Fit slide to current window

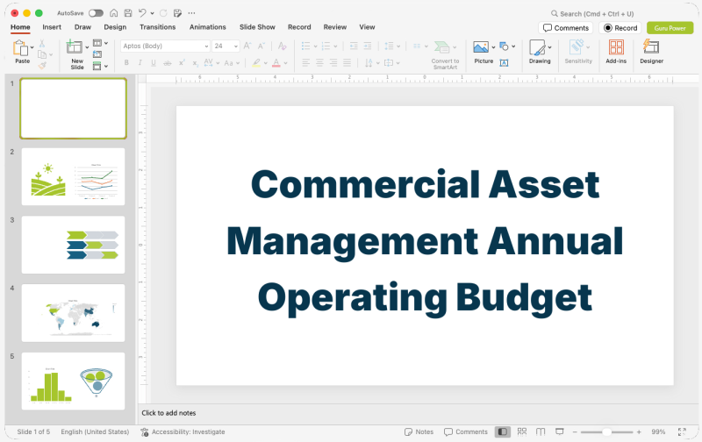click(682, 431)
